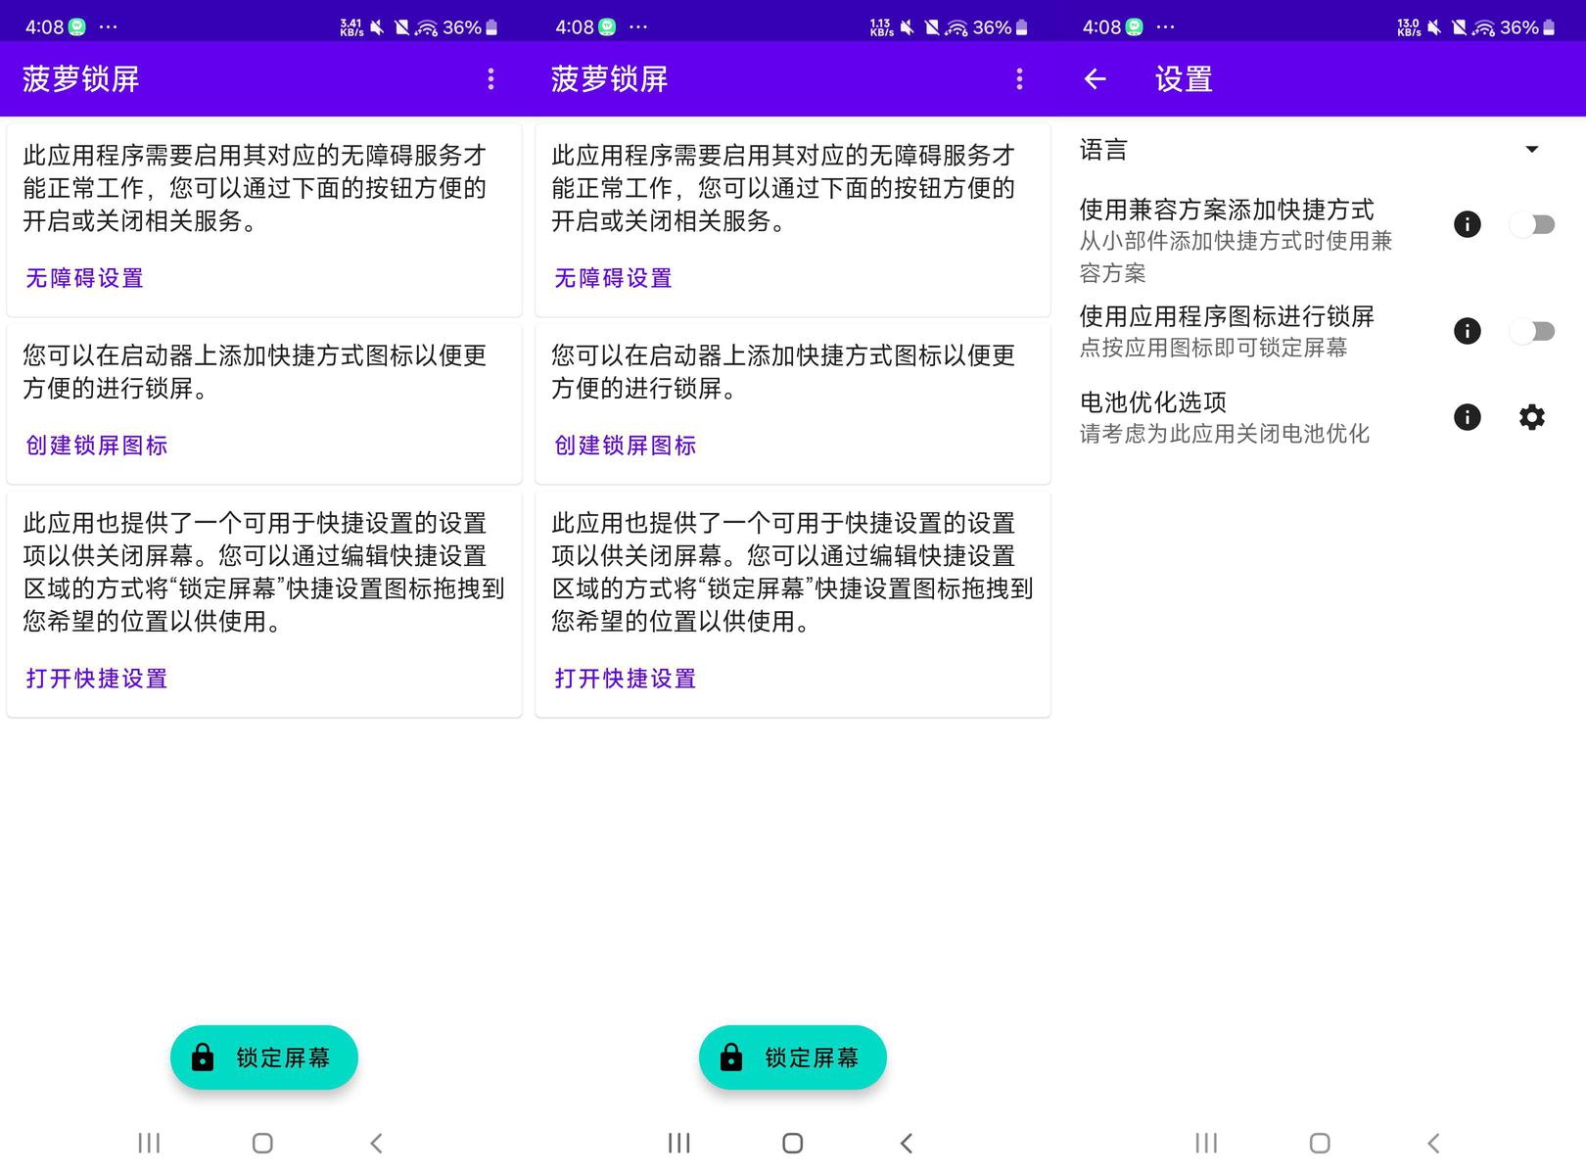Tap home nav button, left screen
1586x1175 pixels.
click(262, 1143)
